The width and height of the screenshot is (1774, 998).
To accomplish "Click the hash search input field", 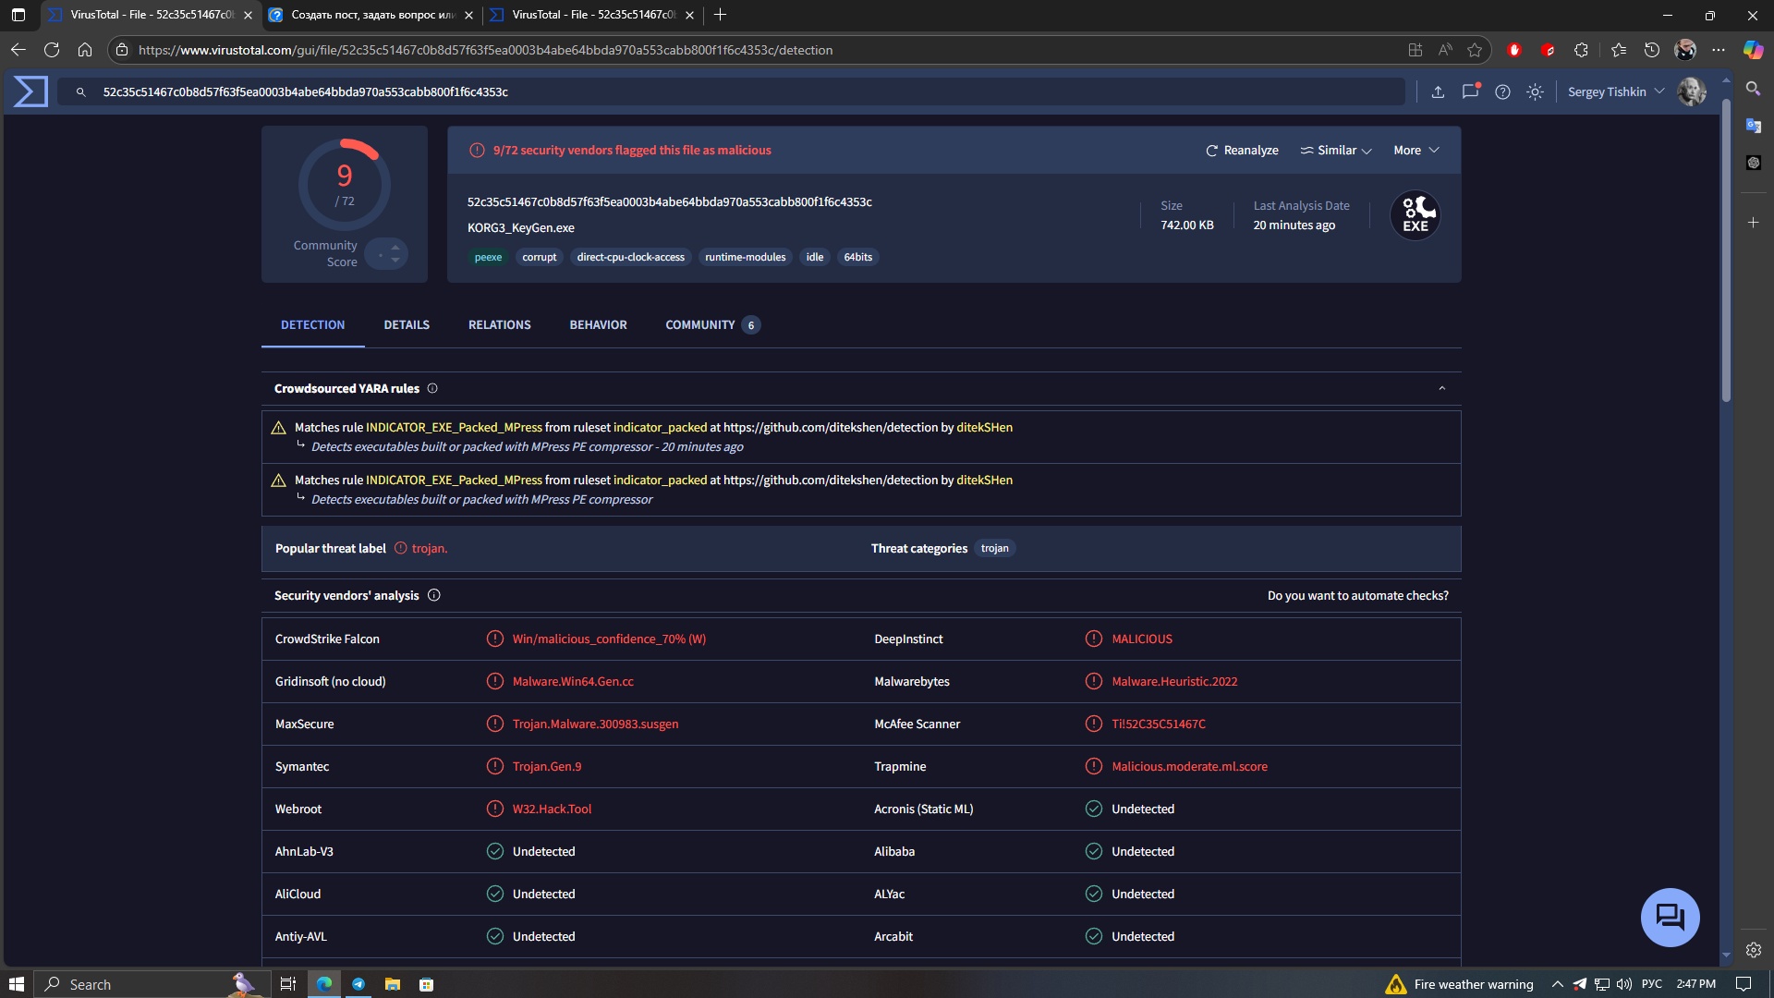I will pyautogui.click(x=739, y=91).
